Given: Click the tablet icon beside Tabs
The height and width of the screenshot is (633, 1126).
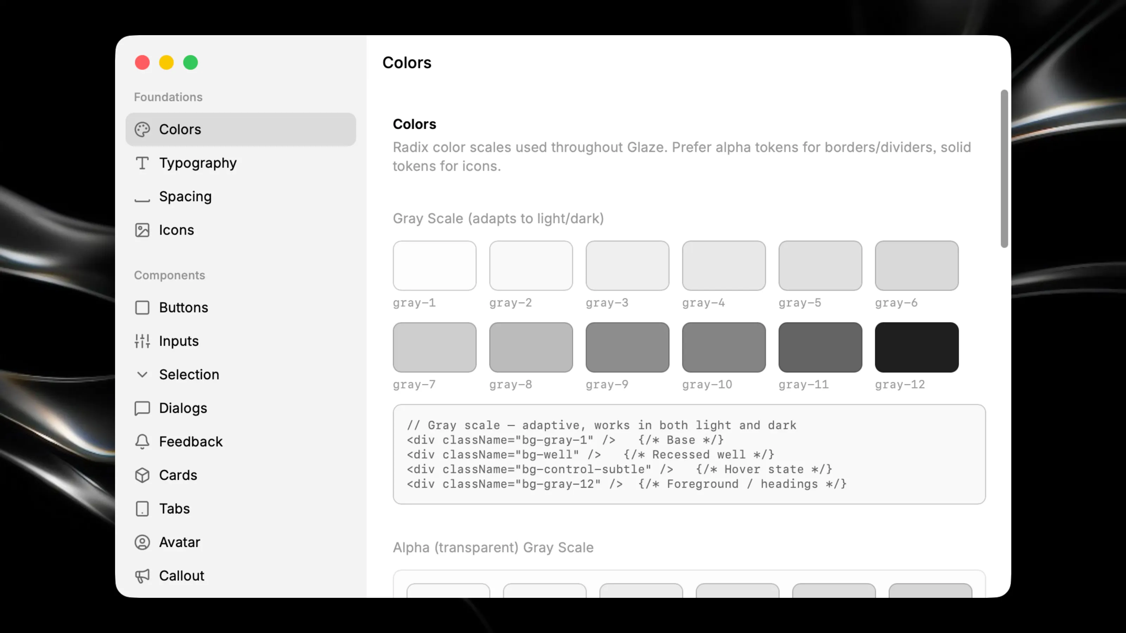Looking at the screenshot, I should coord(142,509).
